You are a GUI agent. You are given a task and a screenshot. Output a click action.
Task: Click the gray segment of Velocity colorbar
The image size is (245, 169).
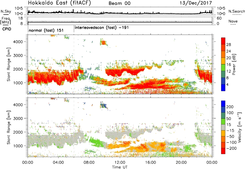(x=223, y=128)
